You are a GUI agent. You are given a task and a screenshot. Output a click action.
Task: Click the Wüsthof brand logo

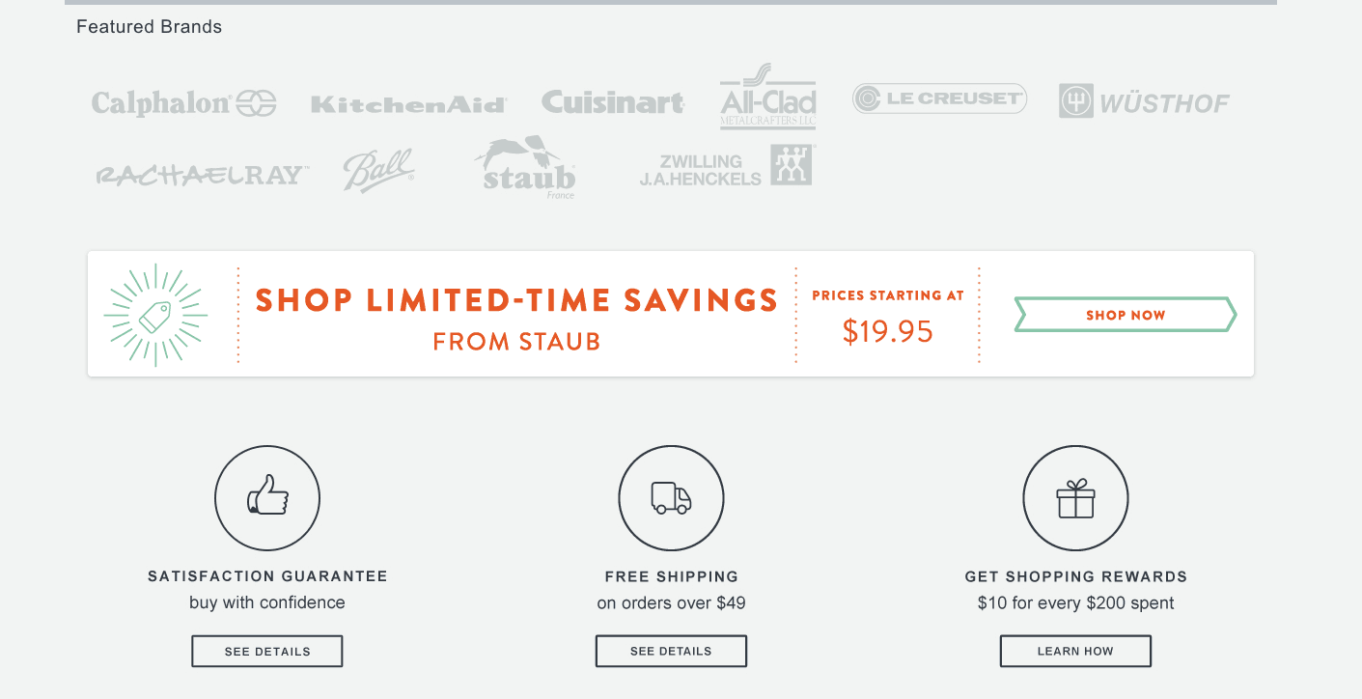click(1144, 100)
